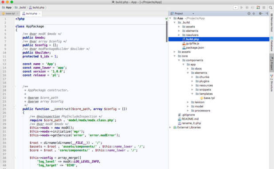The width and height of the screenshot is (274, 169).
Task: Select build.php in project tree
Action: pos(219,39)
